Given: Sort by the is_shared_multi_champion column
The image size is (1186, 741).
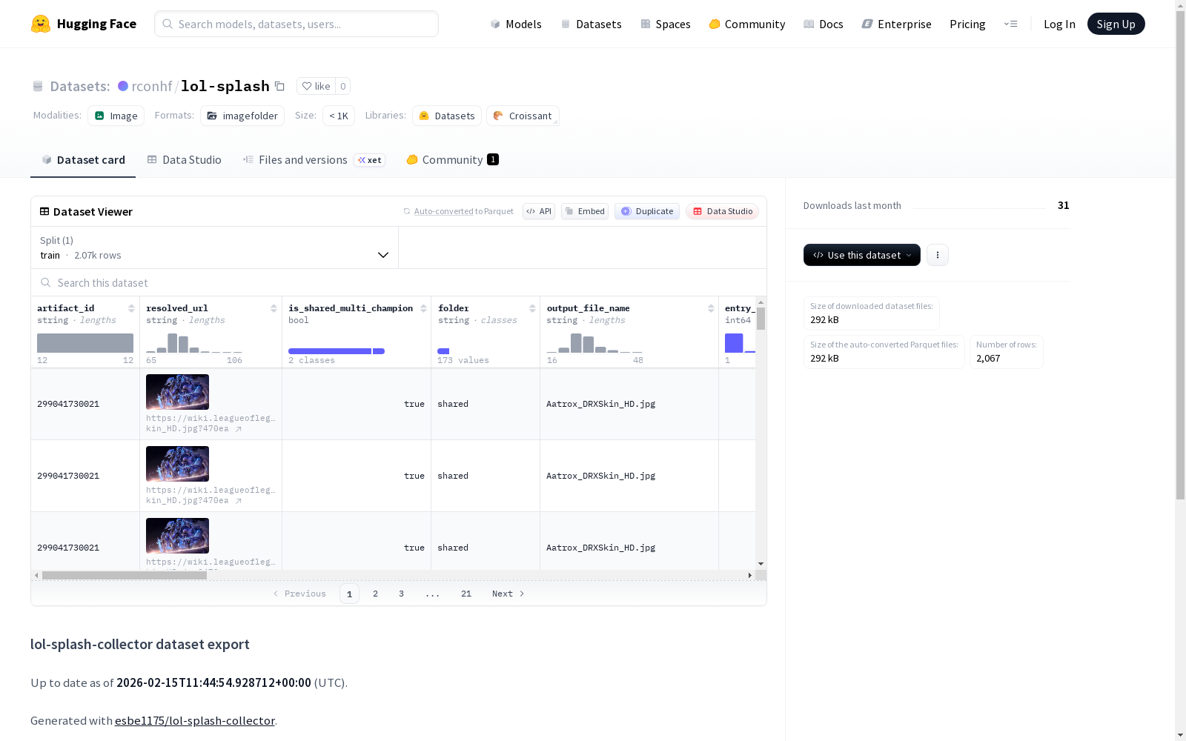Looking at the screenshot, I should (x=423, y=308).
